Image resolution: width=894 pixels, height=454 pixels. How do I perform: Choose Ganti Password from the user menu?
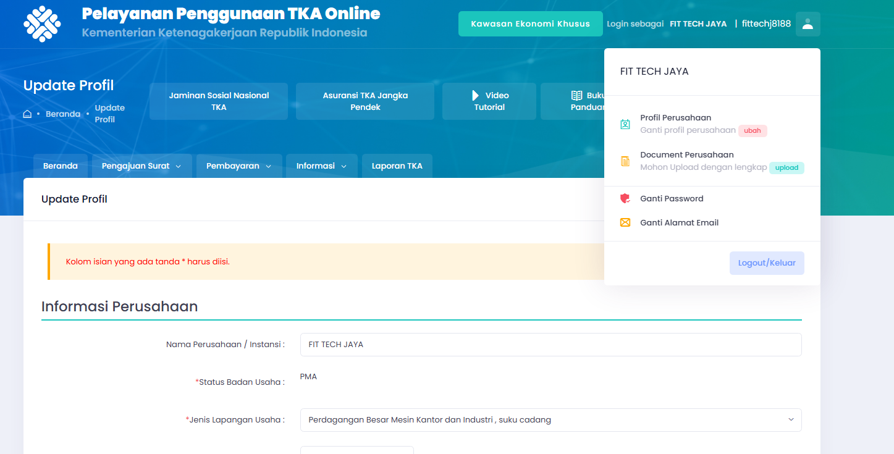[x=712, y=199]
